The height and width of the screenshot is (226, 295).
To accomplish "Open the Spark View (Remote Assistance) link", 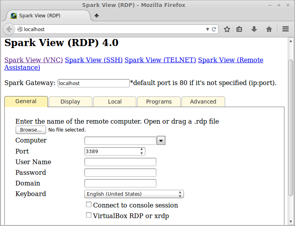I will pyautogui.click(x=231, y=60).
